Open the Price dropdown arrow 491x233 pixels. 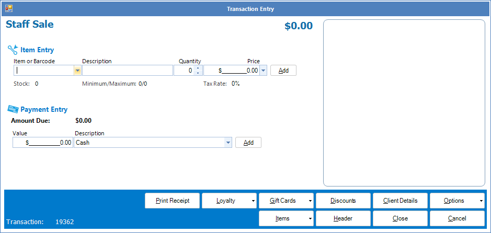[263, 71]
